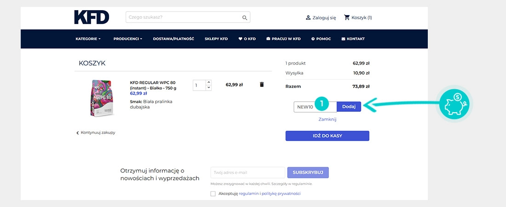This screenshot has width=506, height=207.
Task: Click Dodaj to apply code
Action: [x=349, y=107]
